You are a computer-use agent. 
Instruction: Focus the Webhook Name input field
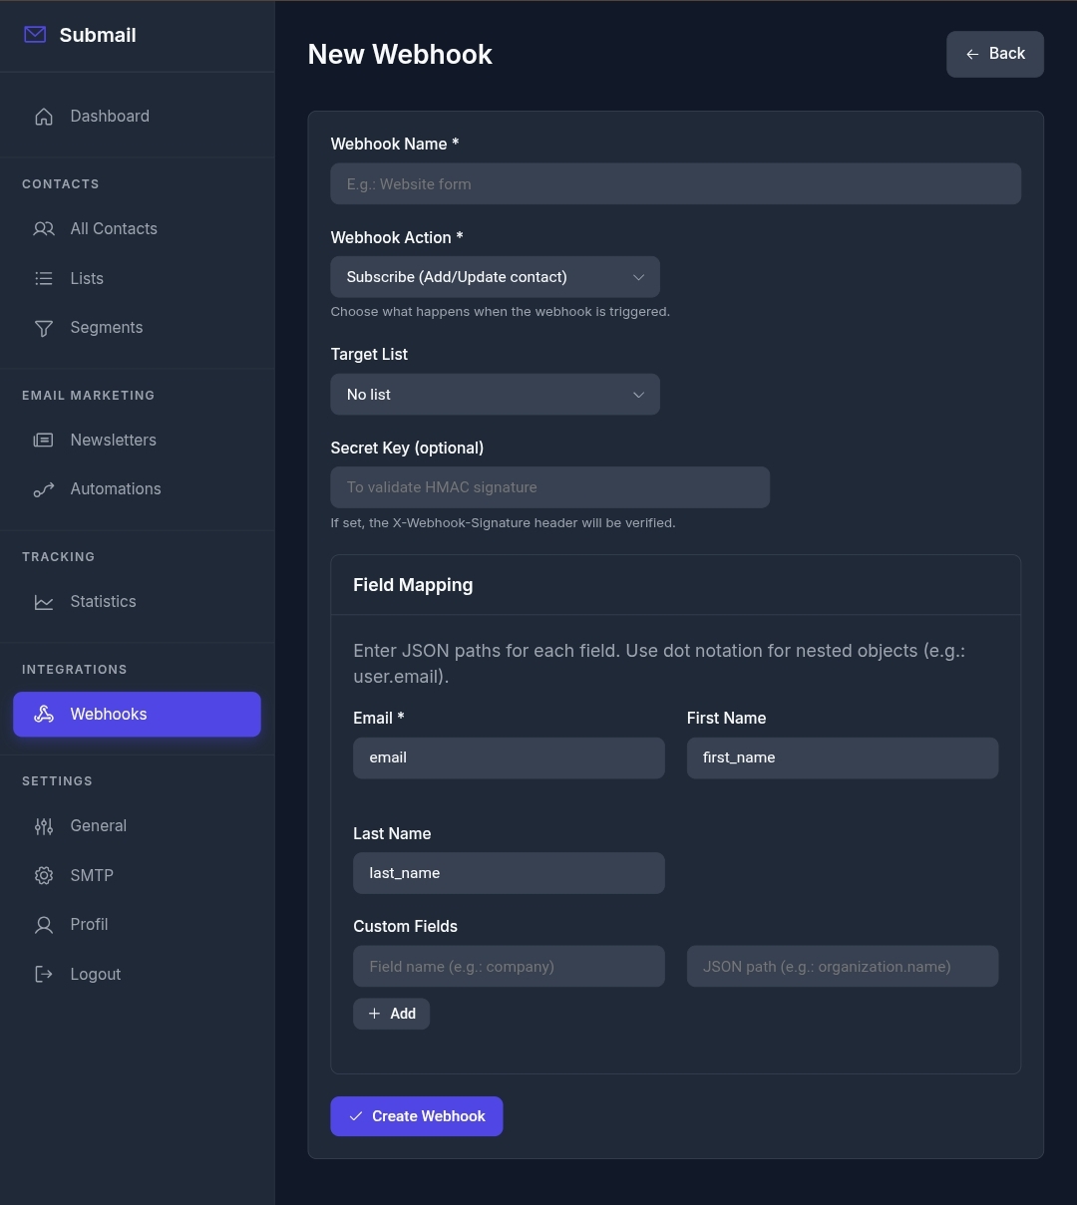click(675, 184)
